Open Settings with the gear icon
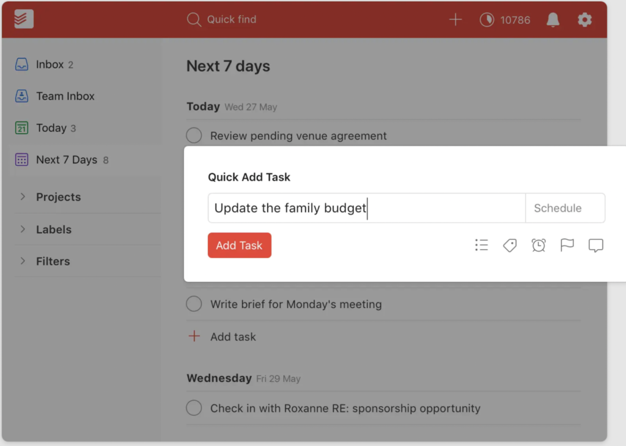626x446 pixels. coord(584,20)
